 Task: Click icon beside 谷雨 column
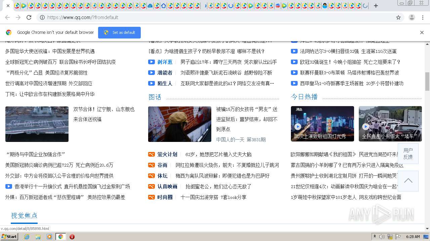tap(152, 165)
